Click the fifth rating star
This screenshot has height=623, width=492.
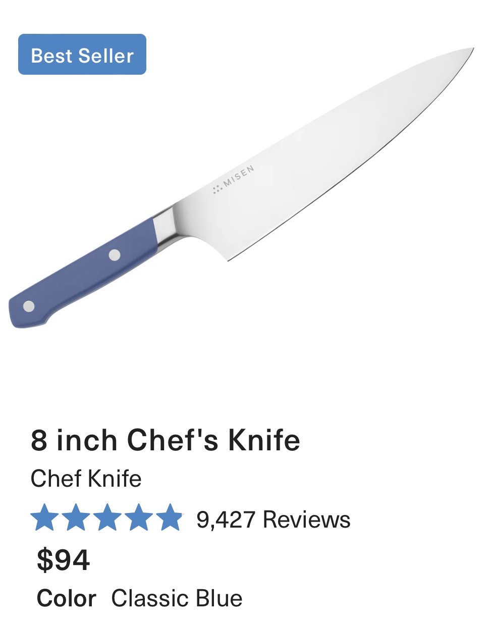point(169,517)
